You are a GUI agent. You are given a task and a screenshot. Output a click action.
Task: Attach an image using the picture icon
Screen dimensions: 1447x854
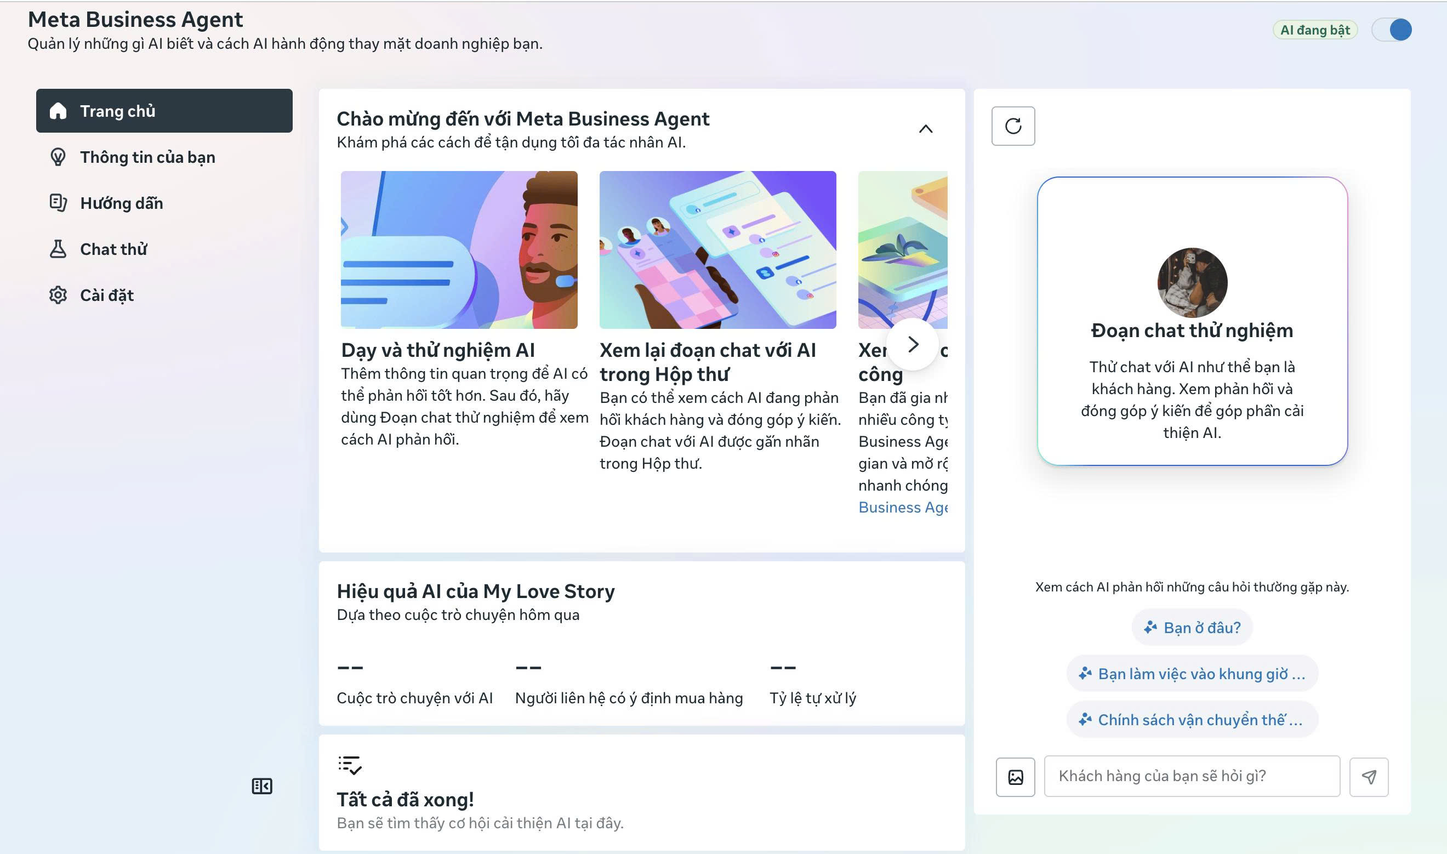(x=1016, y=777)
